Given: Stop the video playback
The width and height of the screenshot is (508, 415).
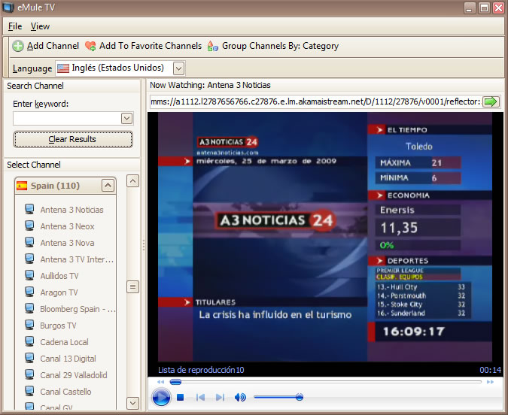Looking at the screenshot, I should pos(181,397).
